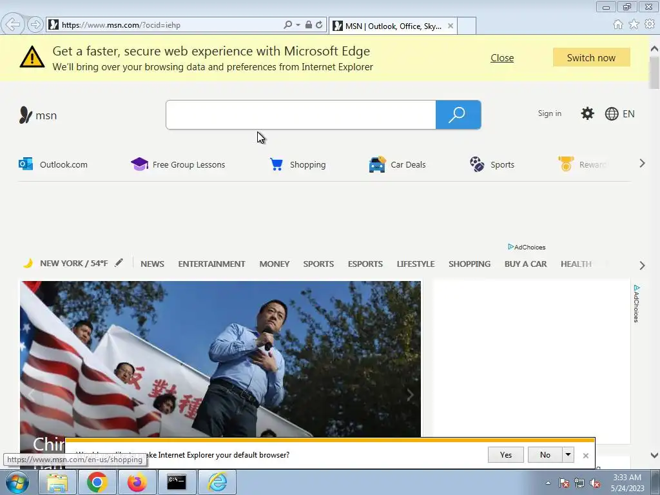Open the MONEY category

click(275, 264)
